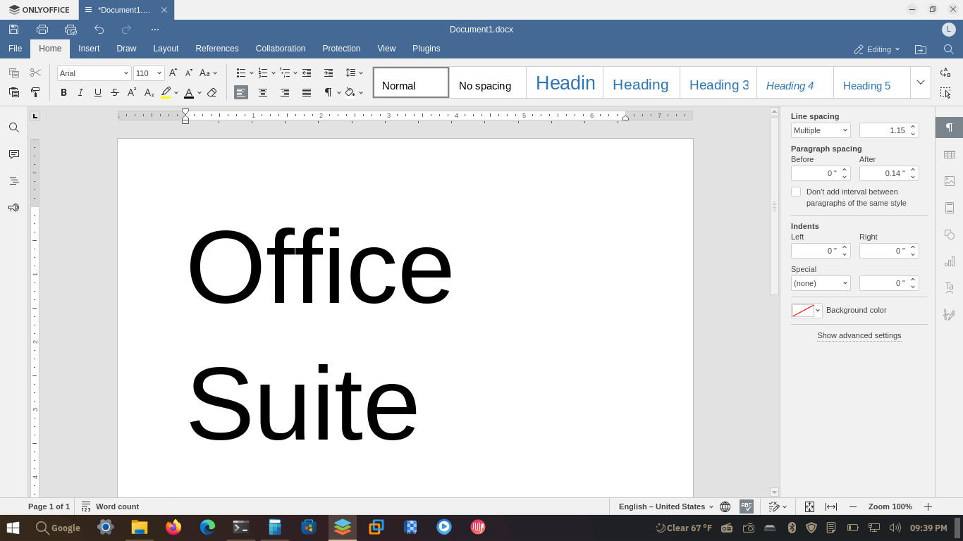Viewport: 963px width, 541px height.
Task: Toggle justified paragraph alignment
Action: (307, 92)
